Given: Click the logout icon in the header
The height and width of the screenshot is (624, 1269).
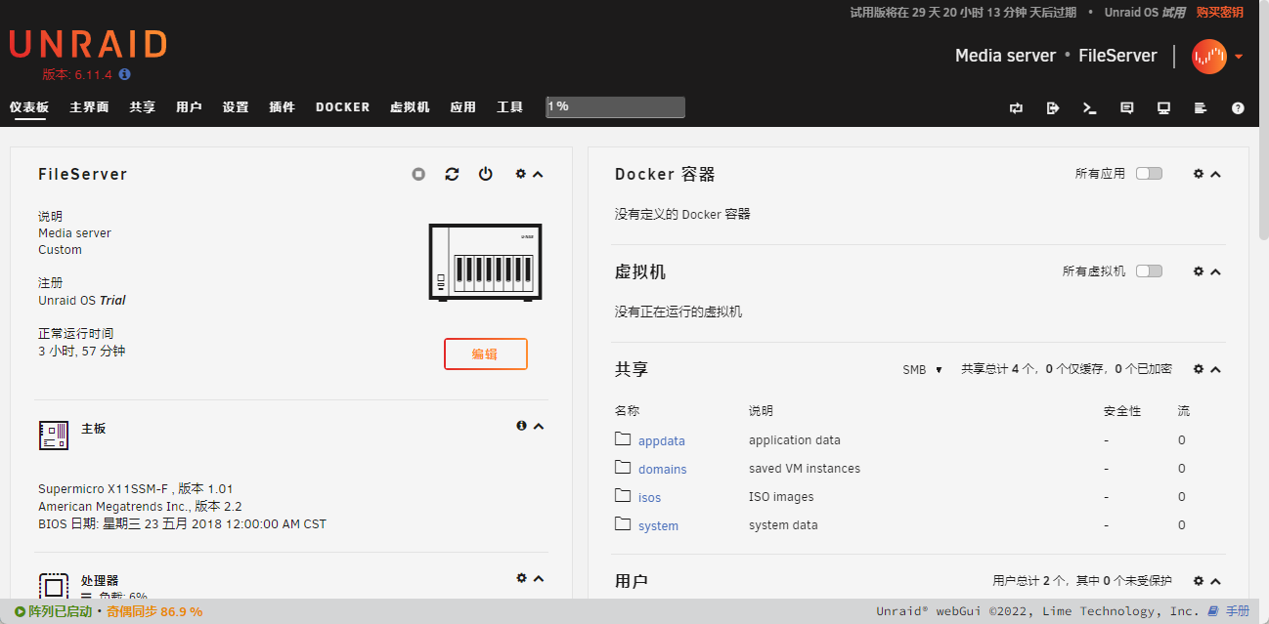Looking at the screenshot, I should coord(1053,108).
